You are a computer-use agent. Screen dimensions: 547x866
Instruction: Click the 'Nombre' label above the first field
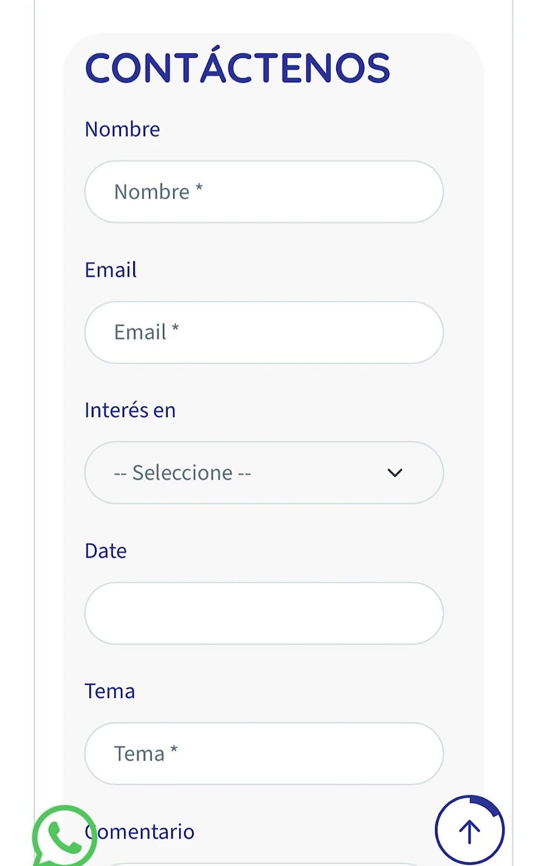point(122,130)
